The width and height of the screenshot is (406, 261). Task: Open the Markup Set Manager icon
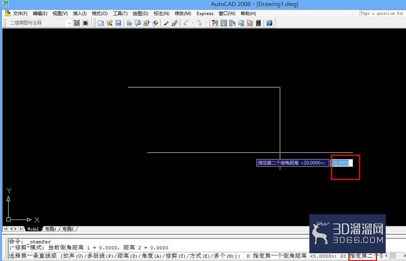click(x=250, y=23)
